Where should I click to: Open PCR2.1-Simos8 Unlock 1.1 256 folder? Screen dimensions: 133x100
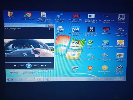pyautogui.click(x=44, y=15)
